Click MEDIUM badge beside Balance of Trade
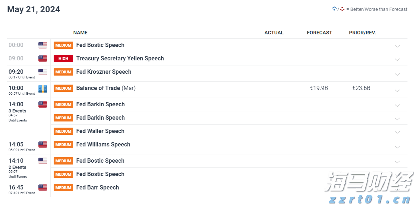This screenshot has width=414, height=205. point(63,88)
